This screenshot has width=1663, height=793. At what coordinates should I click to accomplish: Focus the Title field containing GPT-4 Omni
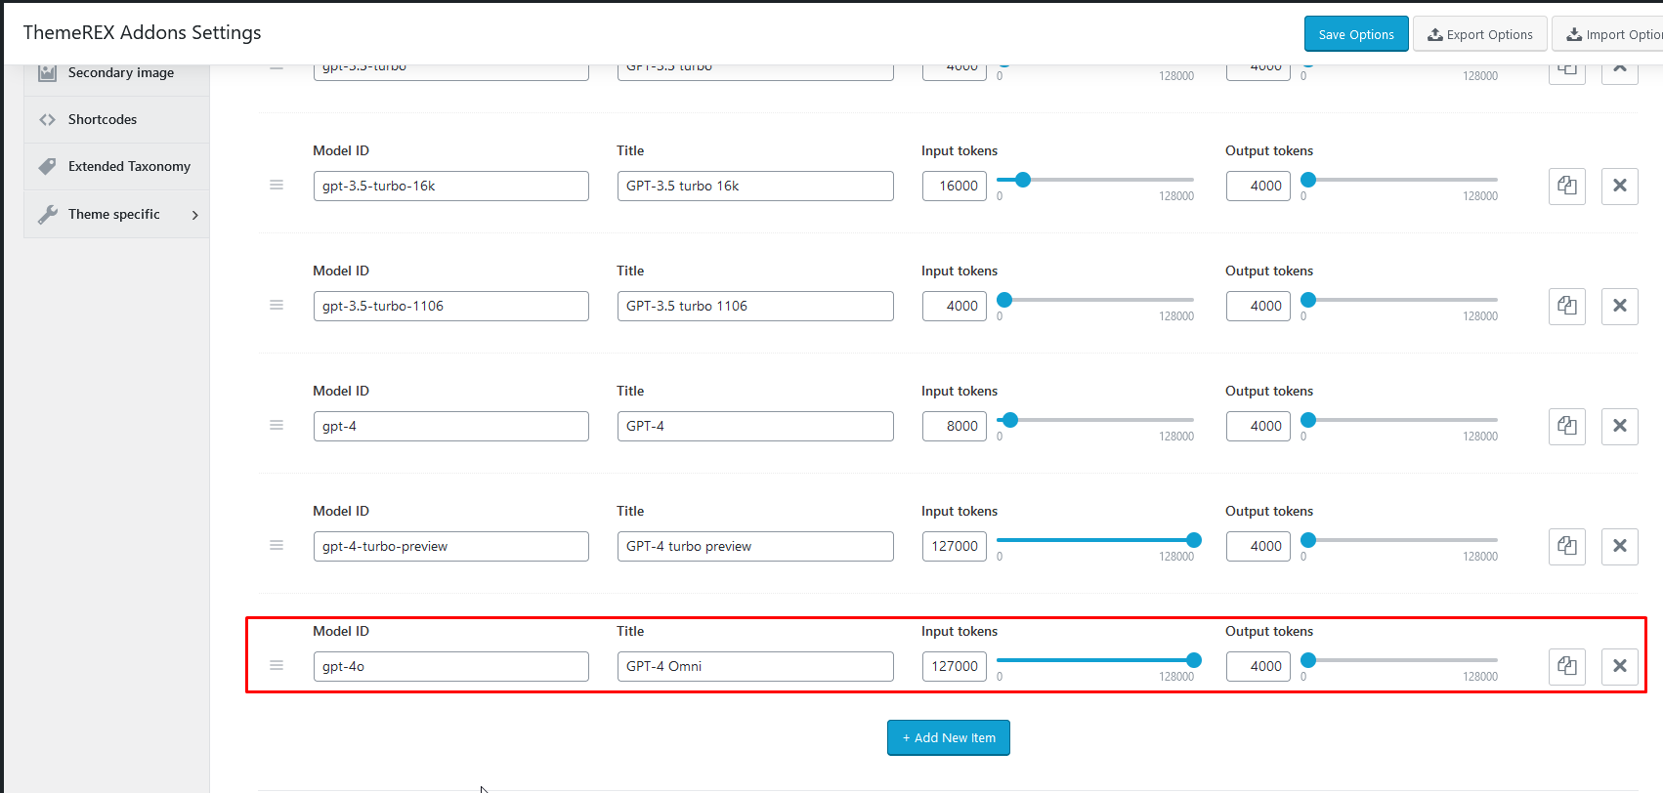coord(755,666)
